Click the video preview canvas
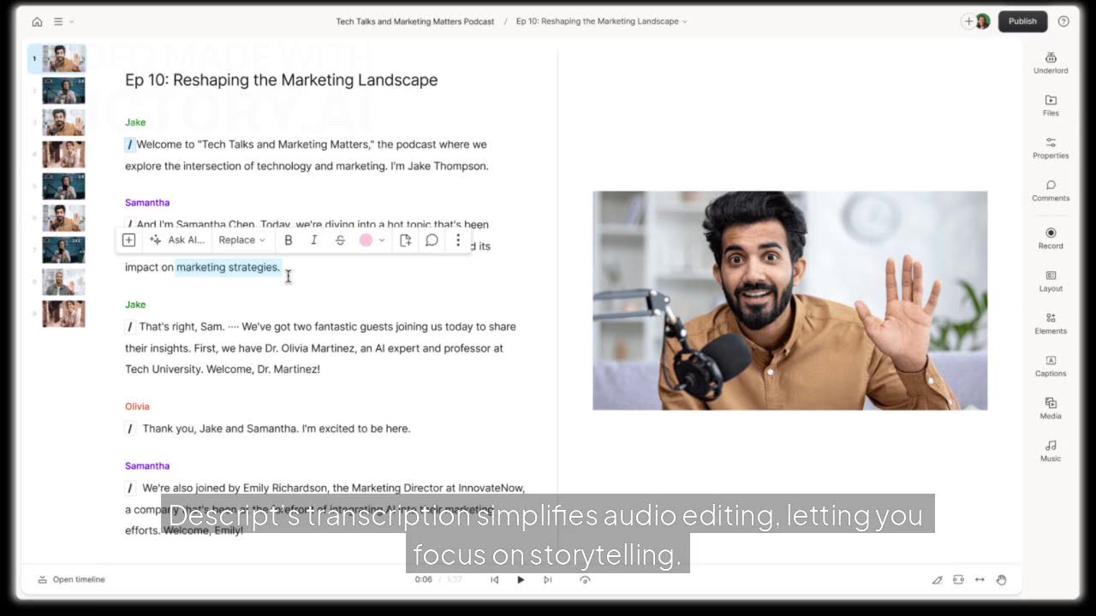Screen dimensions: 1096x616 tap(789, 300)
